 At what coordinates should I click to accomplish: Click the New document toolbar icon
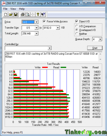point(6,15)
